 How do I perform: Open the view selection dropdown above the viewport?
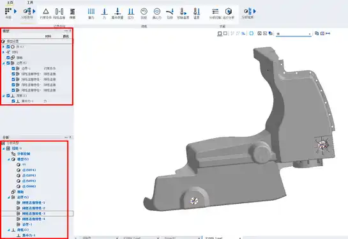293,34
